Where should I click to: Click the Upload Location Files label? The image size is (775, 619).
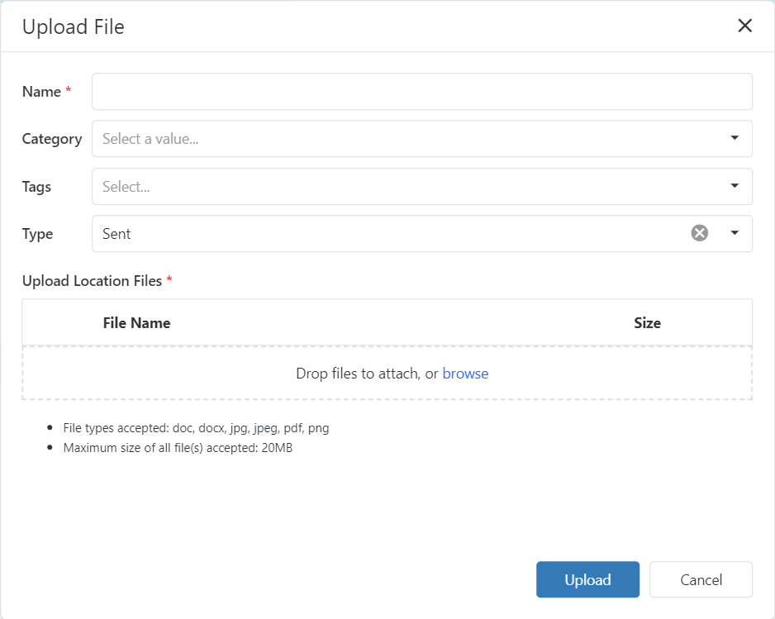pyautogui.click(x=92, y=281)
